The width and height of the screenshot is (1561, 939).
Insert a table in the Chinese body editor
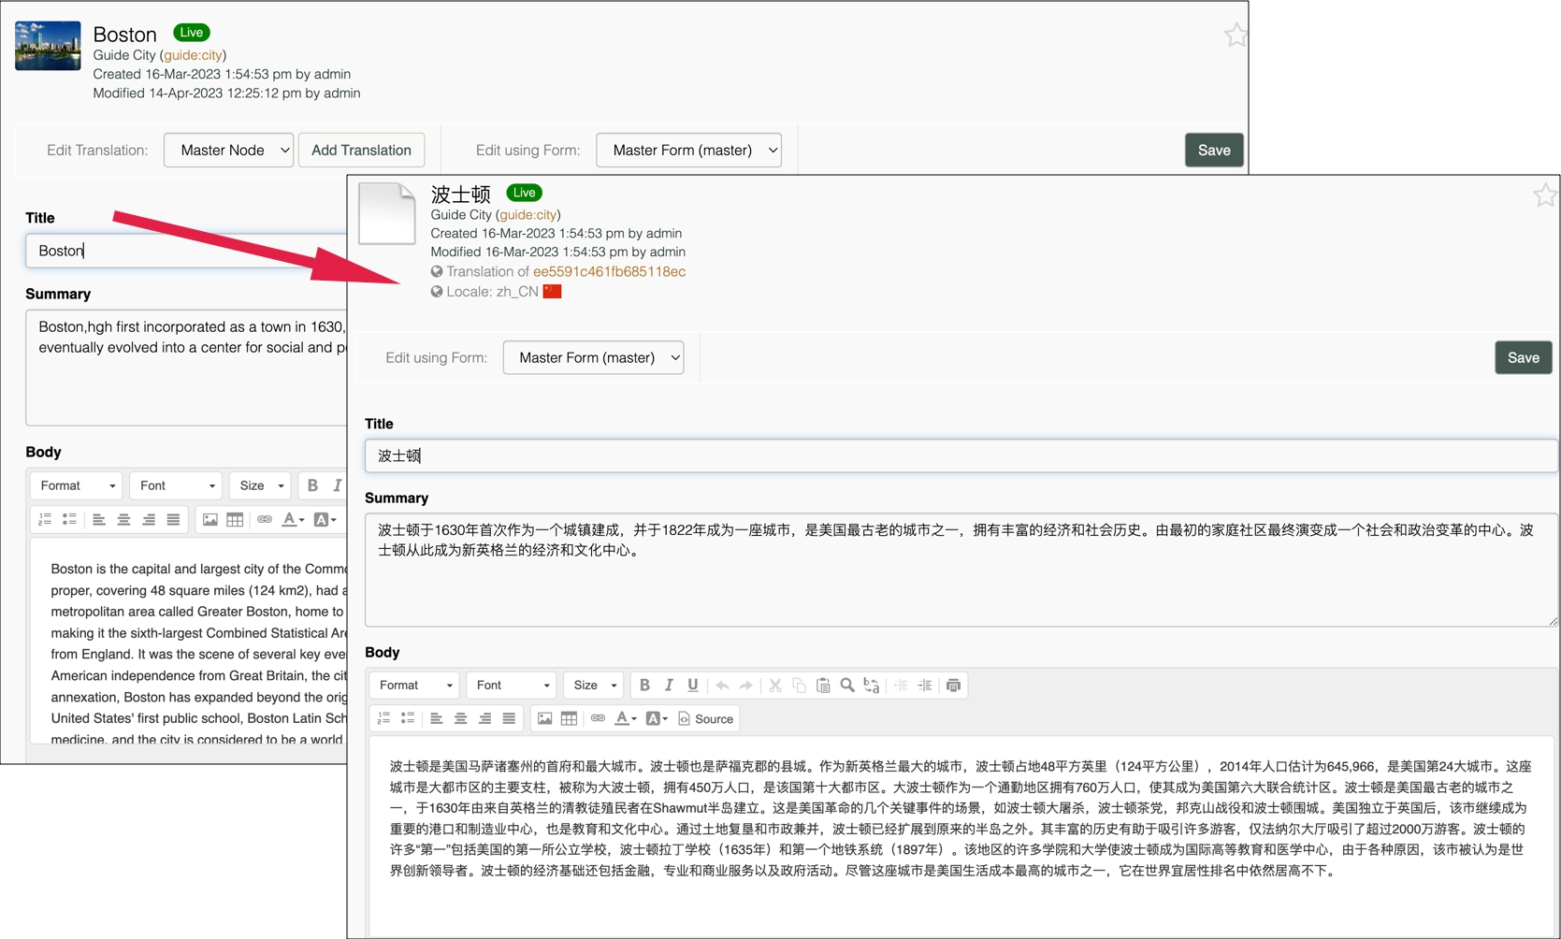pyautogui.click(x=569, y=718)
